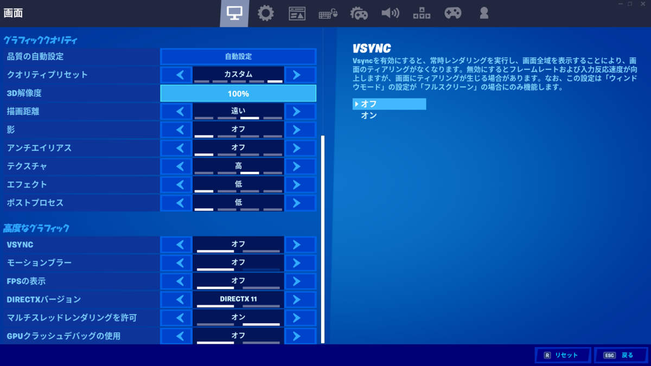Select オフ in the VSYNC description list
This screenshot has height=366, width=651.
[389, 104]
